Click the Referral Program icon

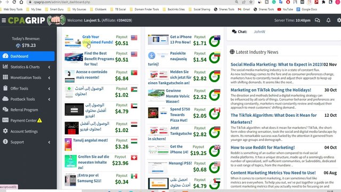coord(5,109)
